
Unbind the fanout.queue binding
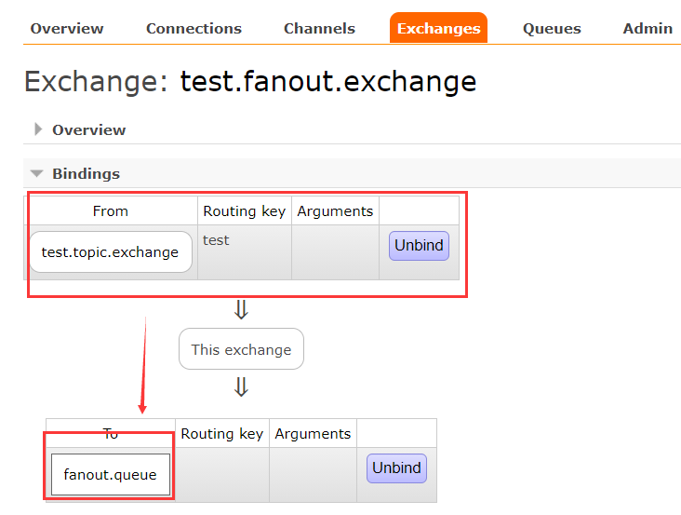coord(396,468)
